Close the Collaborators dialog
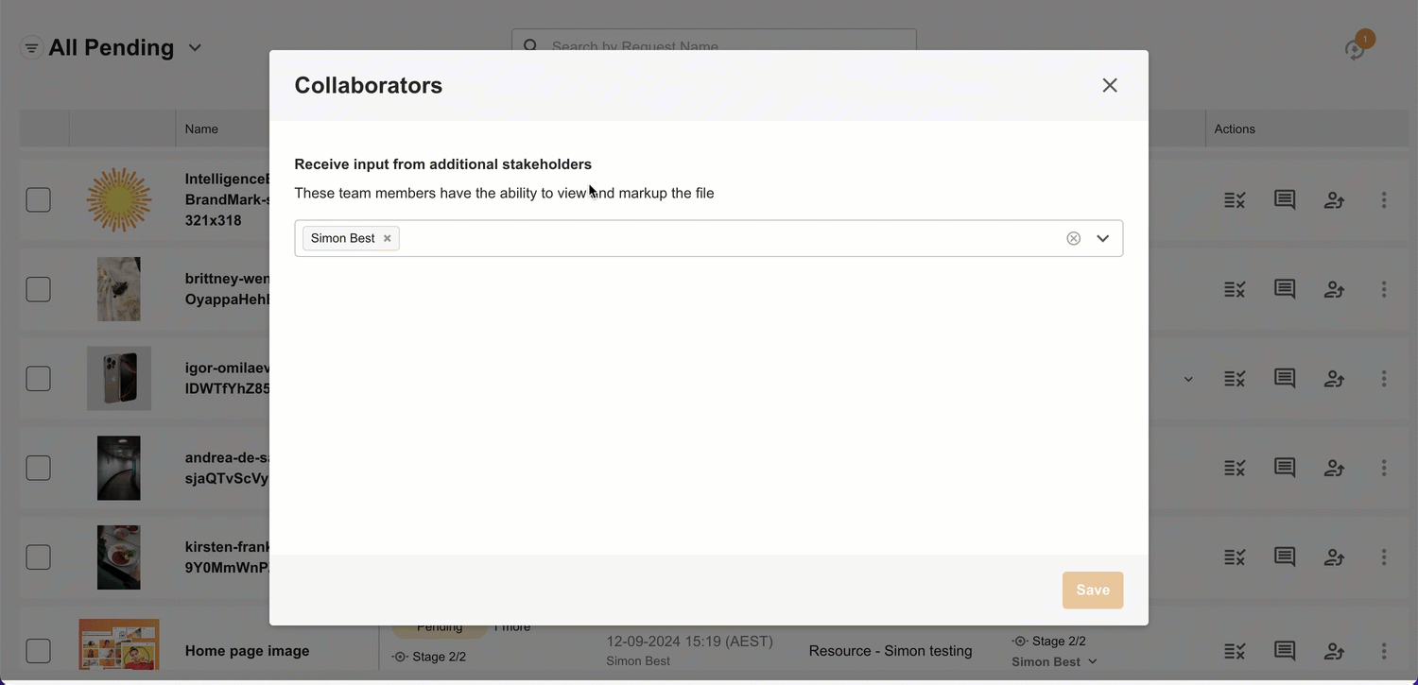1418x685 pixels. 1110,85
